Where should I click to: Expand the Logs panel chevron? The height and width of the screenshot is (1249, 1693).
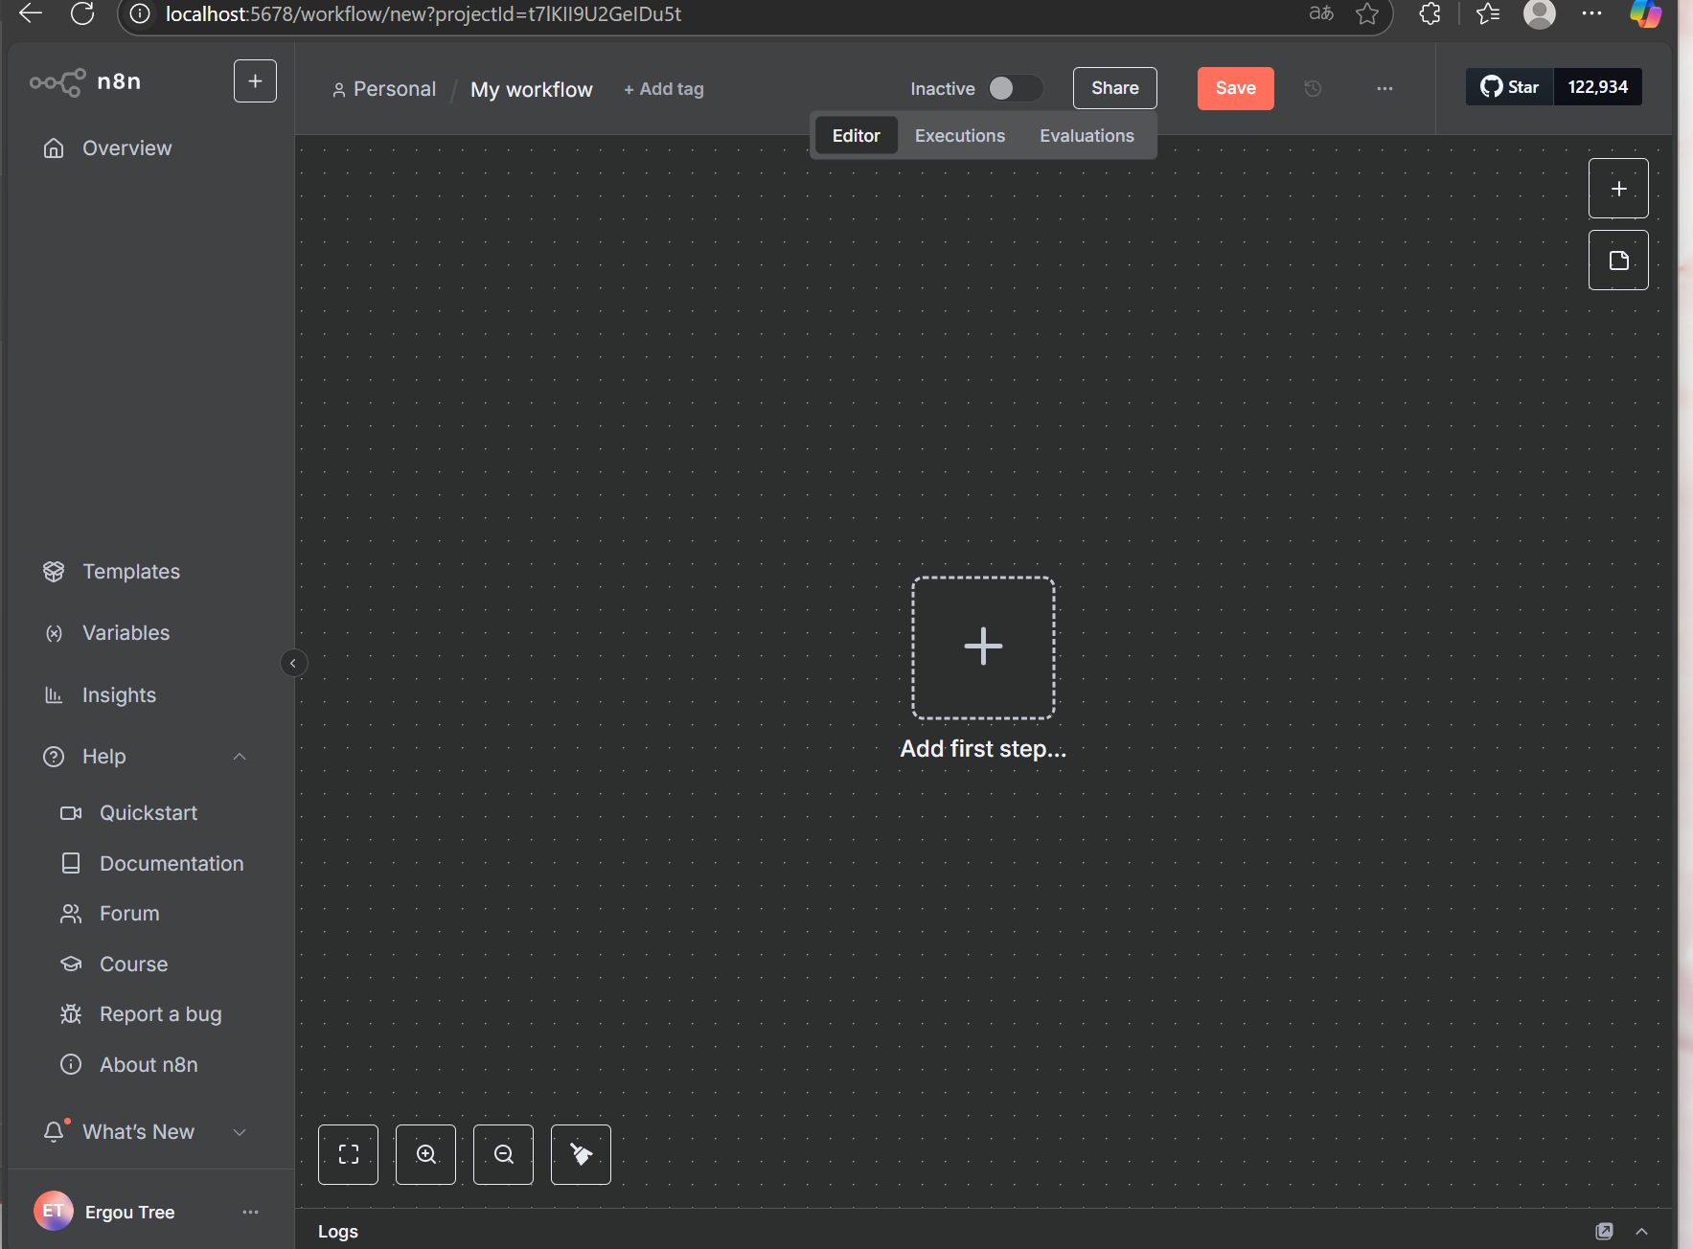point(1641,1231)
